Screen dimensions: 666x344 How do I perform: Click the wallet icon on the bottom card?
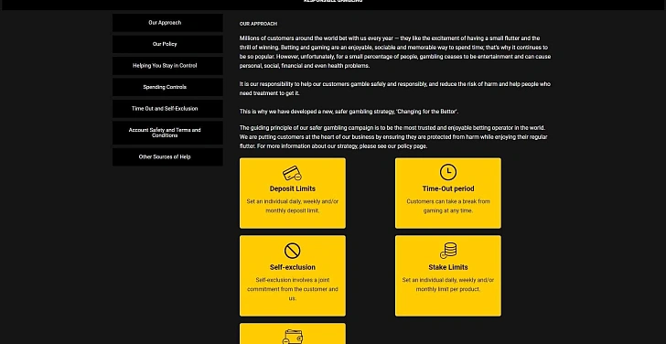(292, 338)
